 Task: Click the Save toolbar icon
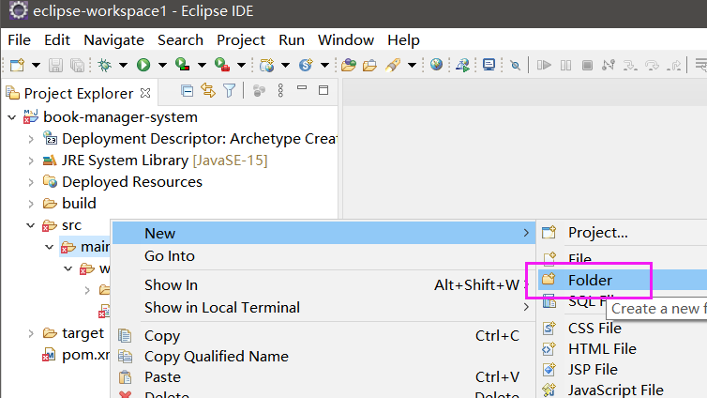click(x=55, y=66)
